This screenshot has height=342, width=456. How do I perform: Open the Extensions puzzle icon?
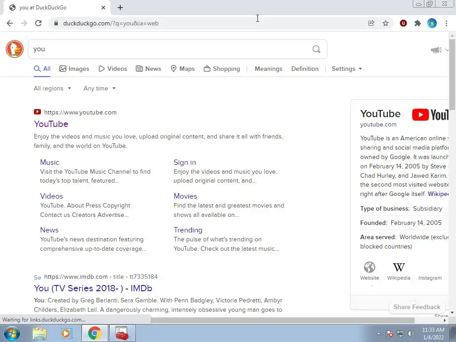point(418,23)
